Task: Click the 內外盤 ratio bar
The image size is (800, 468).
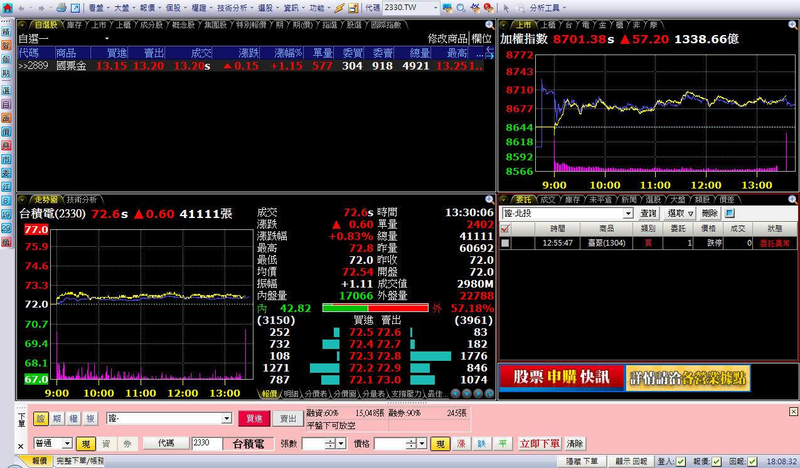Action: pyautogui.click(x=375, y=308)
